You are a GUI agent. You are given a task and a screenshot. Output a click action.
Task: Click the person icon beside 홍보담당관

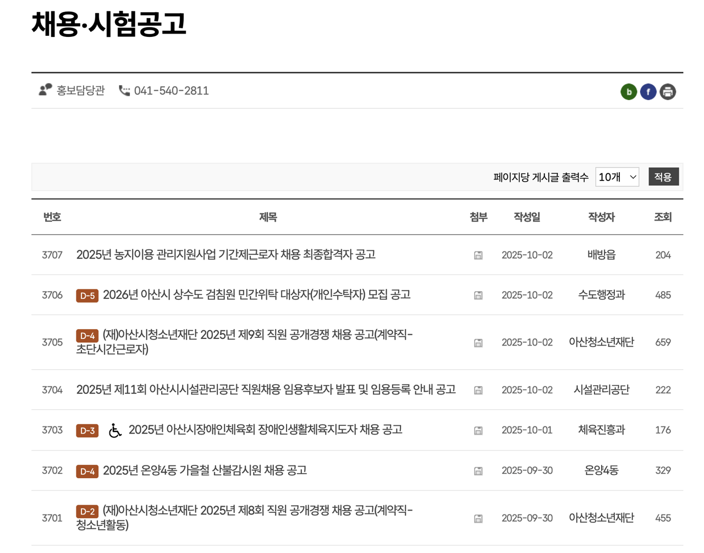point(45,90)
